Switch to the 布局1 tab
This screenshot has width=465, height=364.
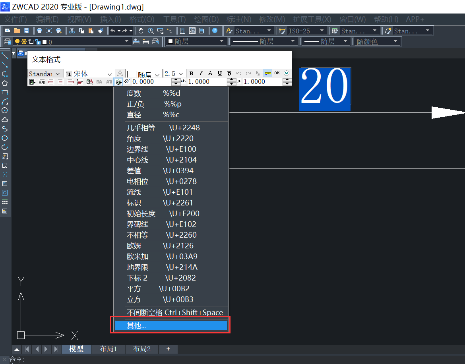tap(108, 349)
